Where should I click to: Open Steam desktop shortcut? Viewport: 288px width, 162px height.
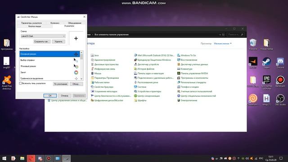pyautogui.click(x=266, y=63)
